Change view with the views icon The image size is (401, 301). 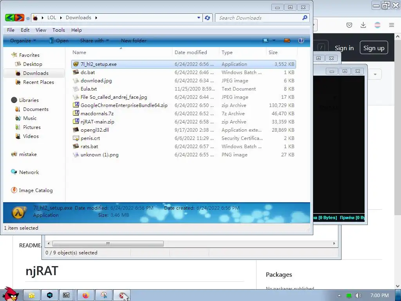266,40
